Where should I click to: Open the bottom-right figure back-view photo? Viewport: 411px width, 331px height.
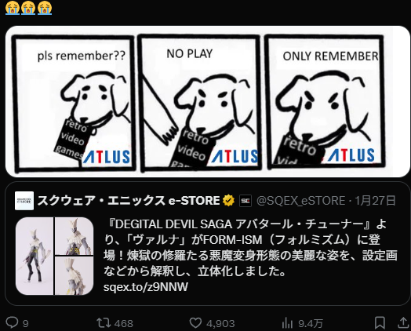tap(75, 276)
